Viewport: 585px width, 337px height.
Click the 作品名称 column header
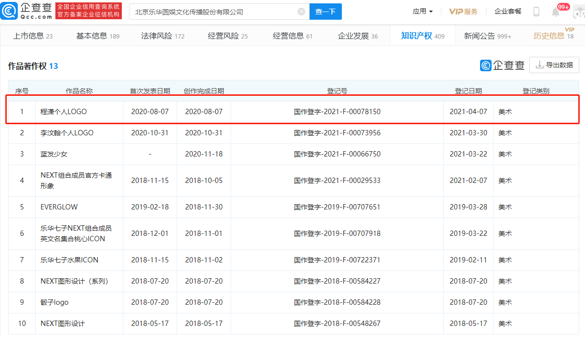coord(79,91)
